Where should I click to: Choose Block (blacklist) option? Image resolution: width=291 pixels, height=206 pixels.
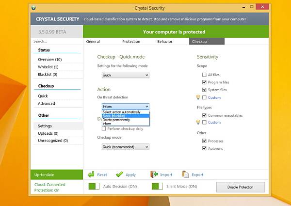[126, 116]
